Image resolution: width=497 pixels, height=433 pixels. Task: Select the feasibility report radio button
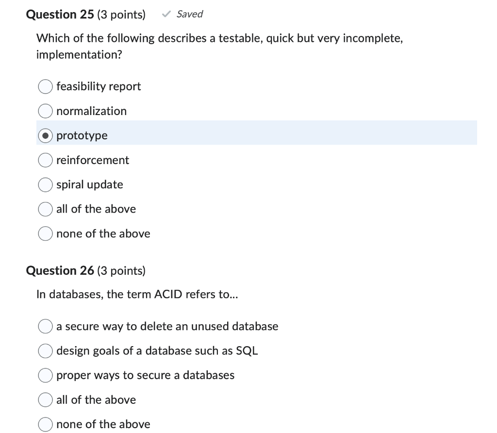pos(45,86)
